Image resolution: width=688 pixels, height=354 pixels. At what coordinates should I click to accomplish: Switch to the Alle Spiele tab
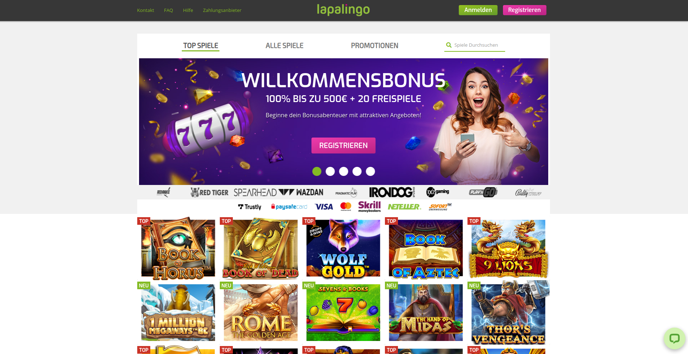tap(285, 46)
